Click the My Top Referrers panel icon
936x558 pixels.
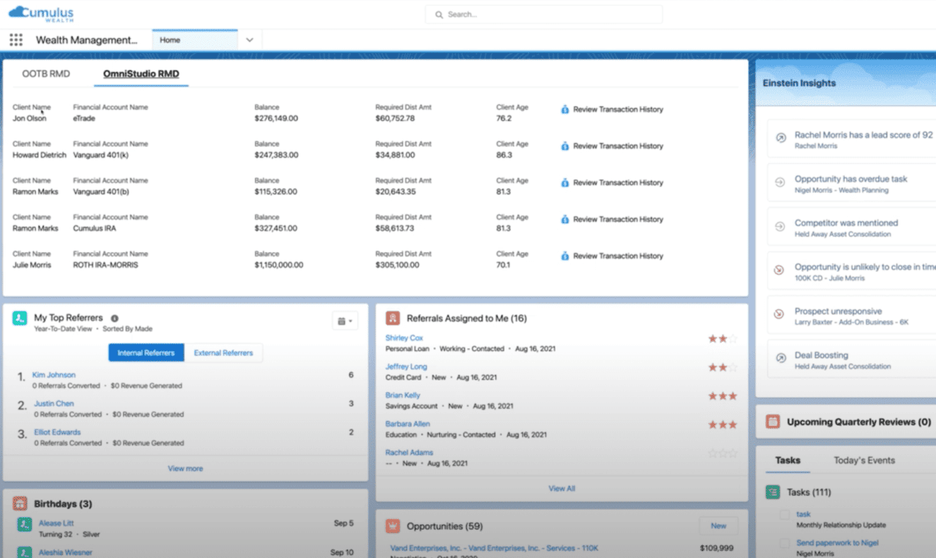pos(19,318)
